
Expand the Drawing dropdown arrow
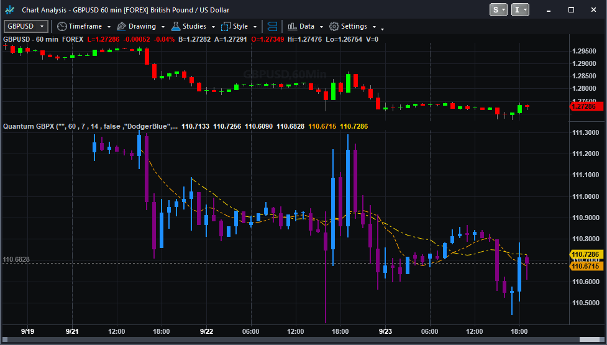(163, 27)
